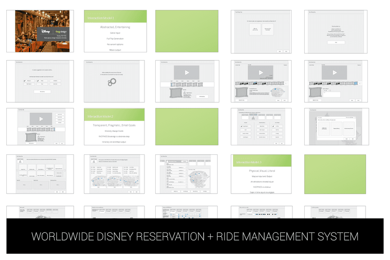This screenshot has width=390, height=260.
Task: Select the Interaction Model 2 title slide
Action: pos(114,126)
